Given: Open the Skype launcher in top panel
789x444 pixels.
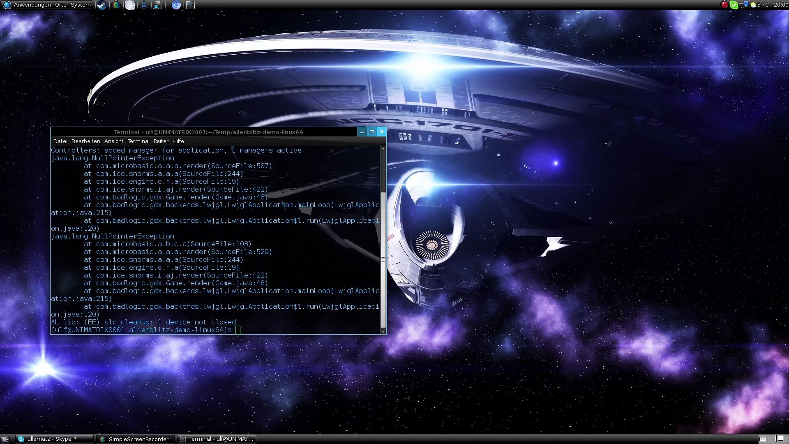Looking at the screenshot, I should coord(130,5).
